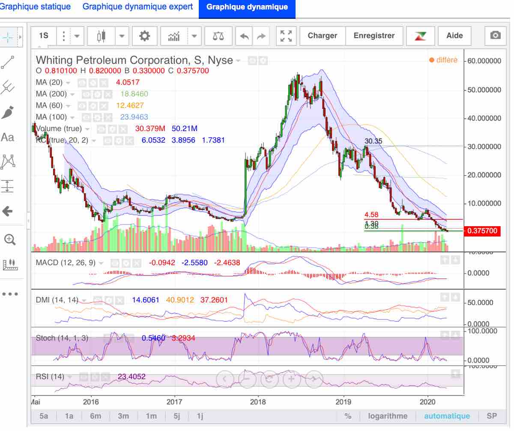514x431 pixels.
Task: Expand the MACD (12, 26, 9) dropdown
Action: click(101, 263)
